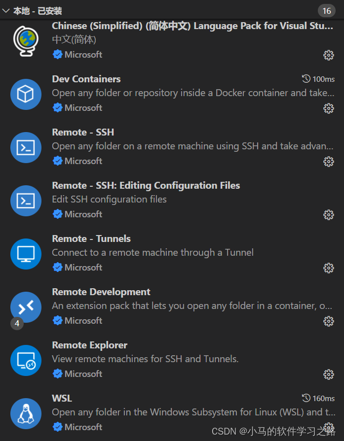Click the Remote - SSH: Editing Configuration Files icon

pyautogui.click(x=26, y=201)
